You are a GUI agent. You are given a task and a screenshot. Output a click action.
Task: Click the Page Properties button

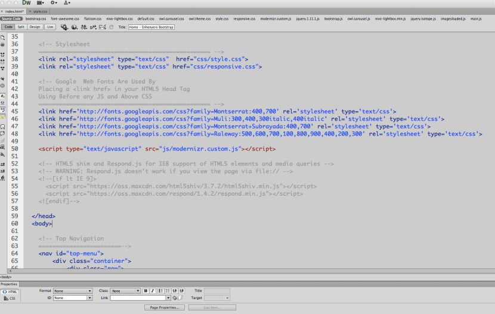(165, 307)
